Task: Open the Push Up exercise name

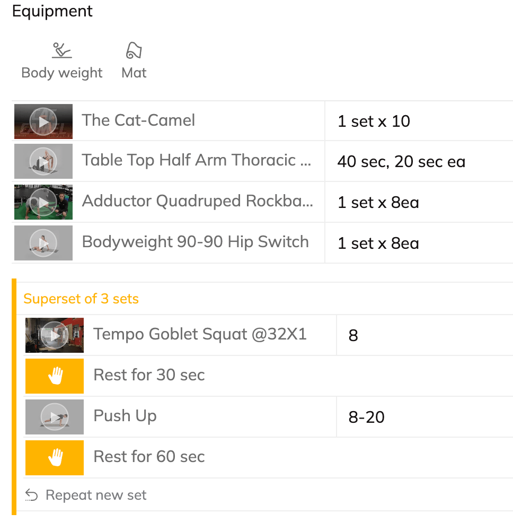Action: (125, 416)
